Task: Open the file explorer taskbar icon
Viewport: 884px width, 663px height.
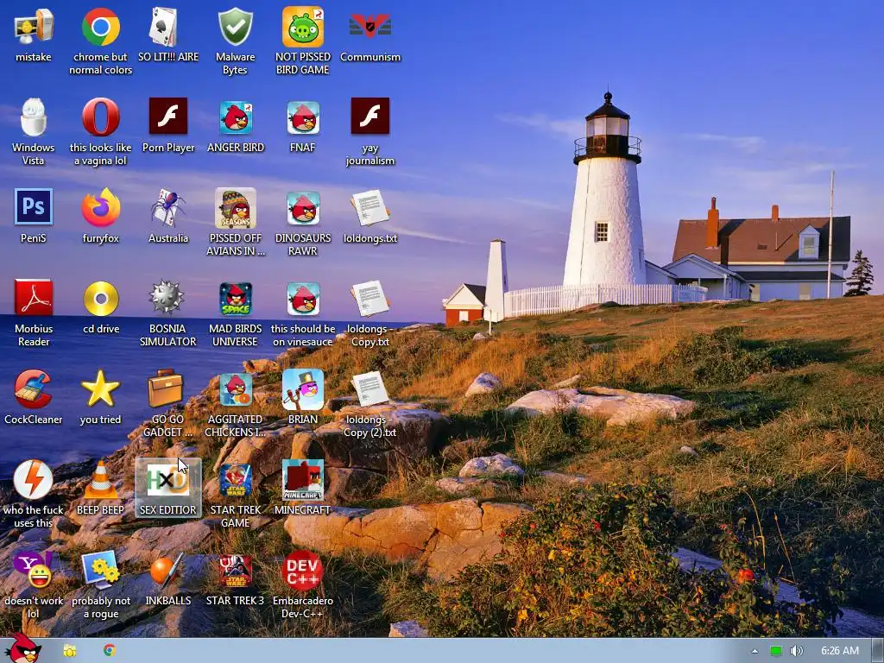Action: point(70,651)
